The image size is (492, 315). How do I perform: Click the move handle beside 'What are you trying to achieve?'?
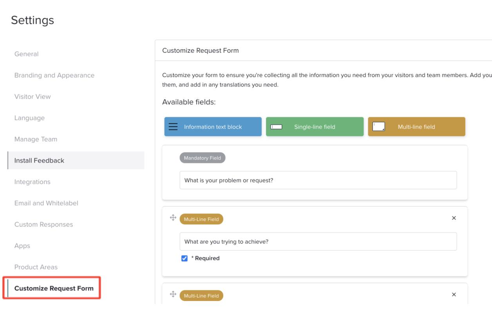pos(173,218)
